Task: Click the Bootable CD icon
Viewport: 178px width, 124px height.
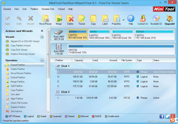Action: click(156, 18)
